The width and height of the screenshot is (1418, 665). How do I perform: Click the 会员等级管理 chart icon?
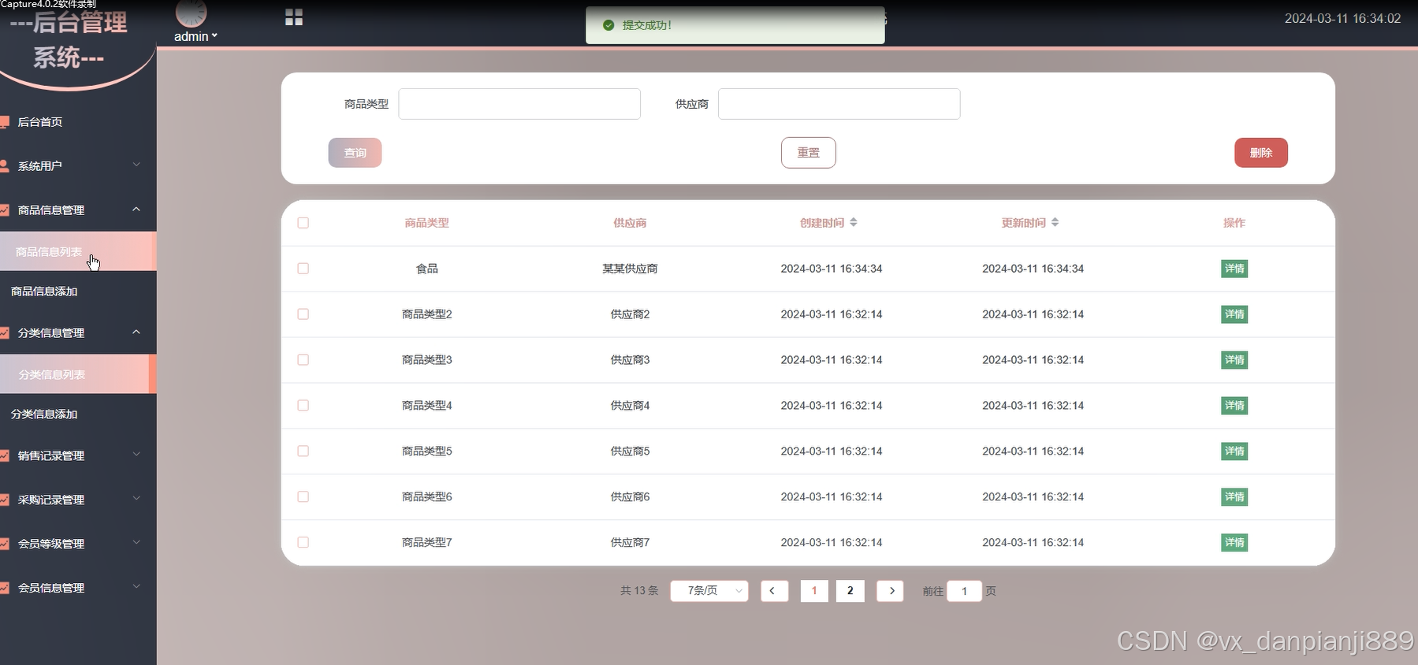tap(4, 544)
